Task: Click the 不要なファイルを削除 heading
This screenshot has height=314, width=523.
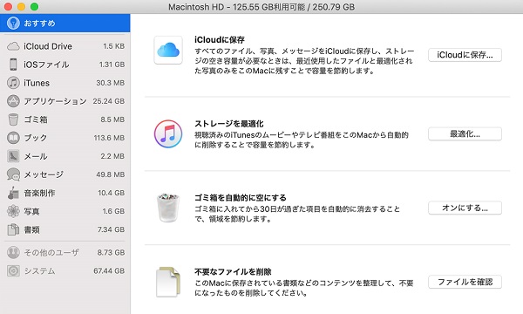Action: (233, 272)
